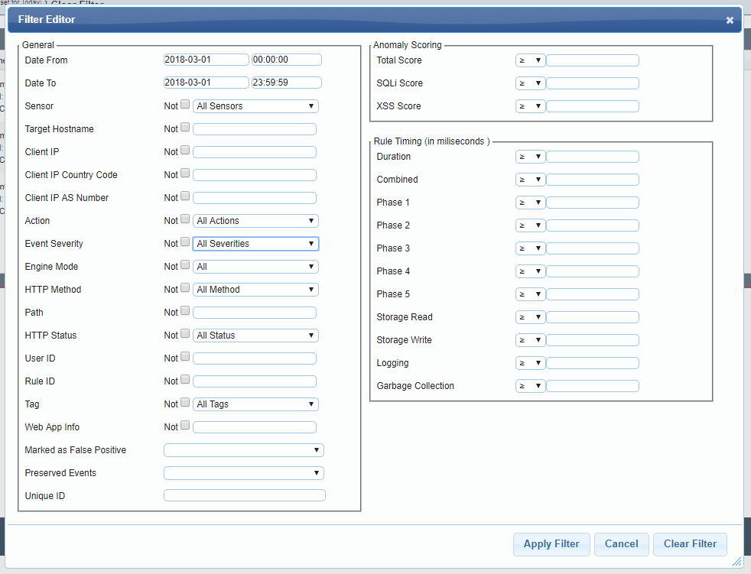751x574 pixels.
Task: Toggle the Not checkbox for Tag
Action: (x=185, y=403)
